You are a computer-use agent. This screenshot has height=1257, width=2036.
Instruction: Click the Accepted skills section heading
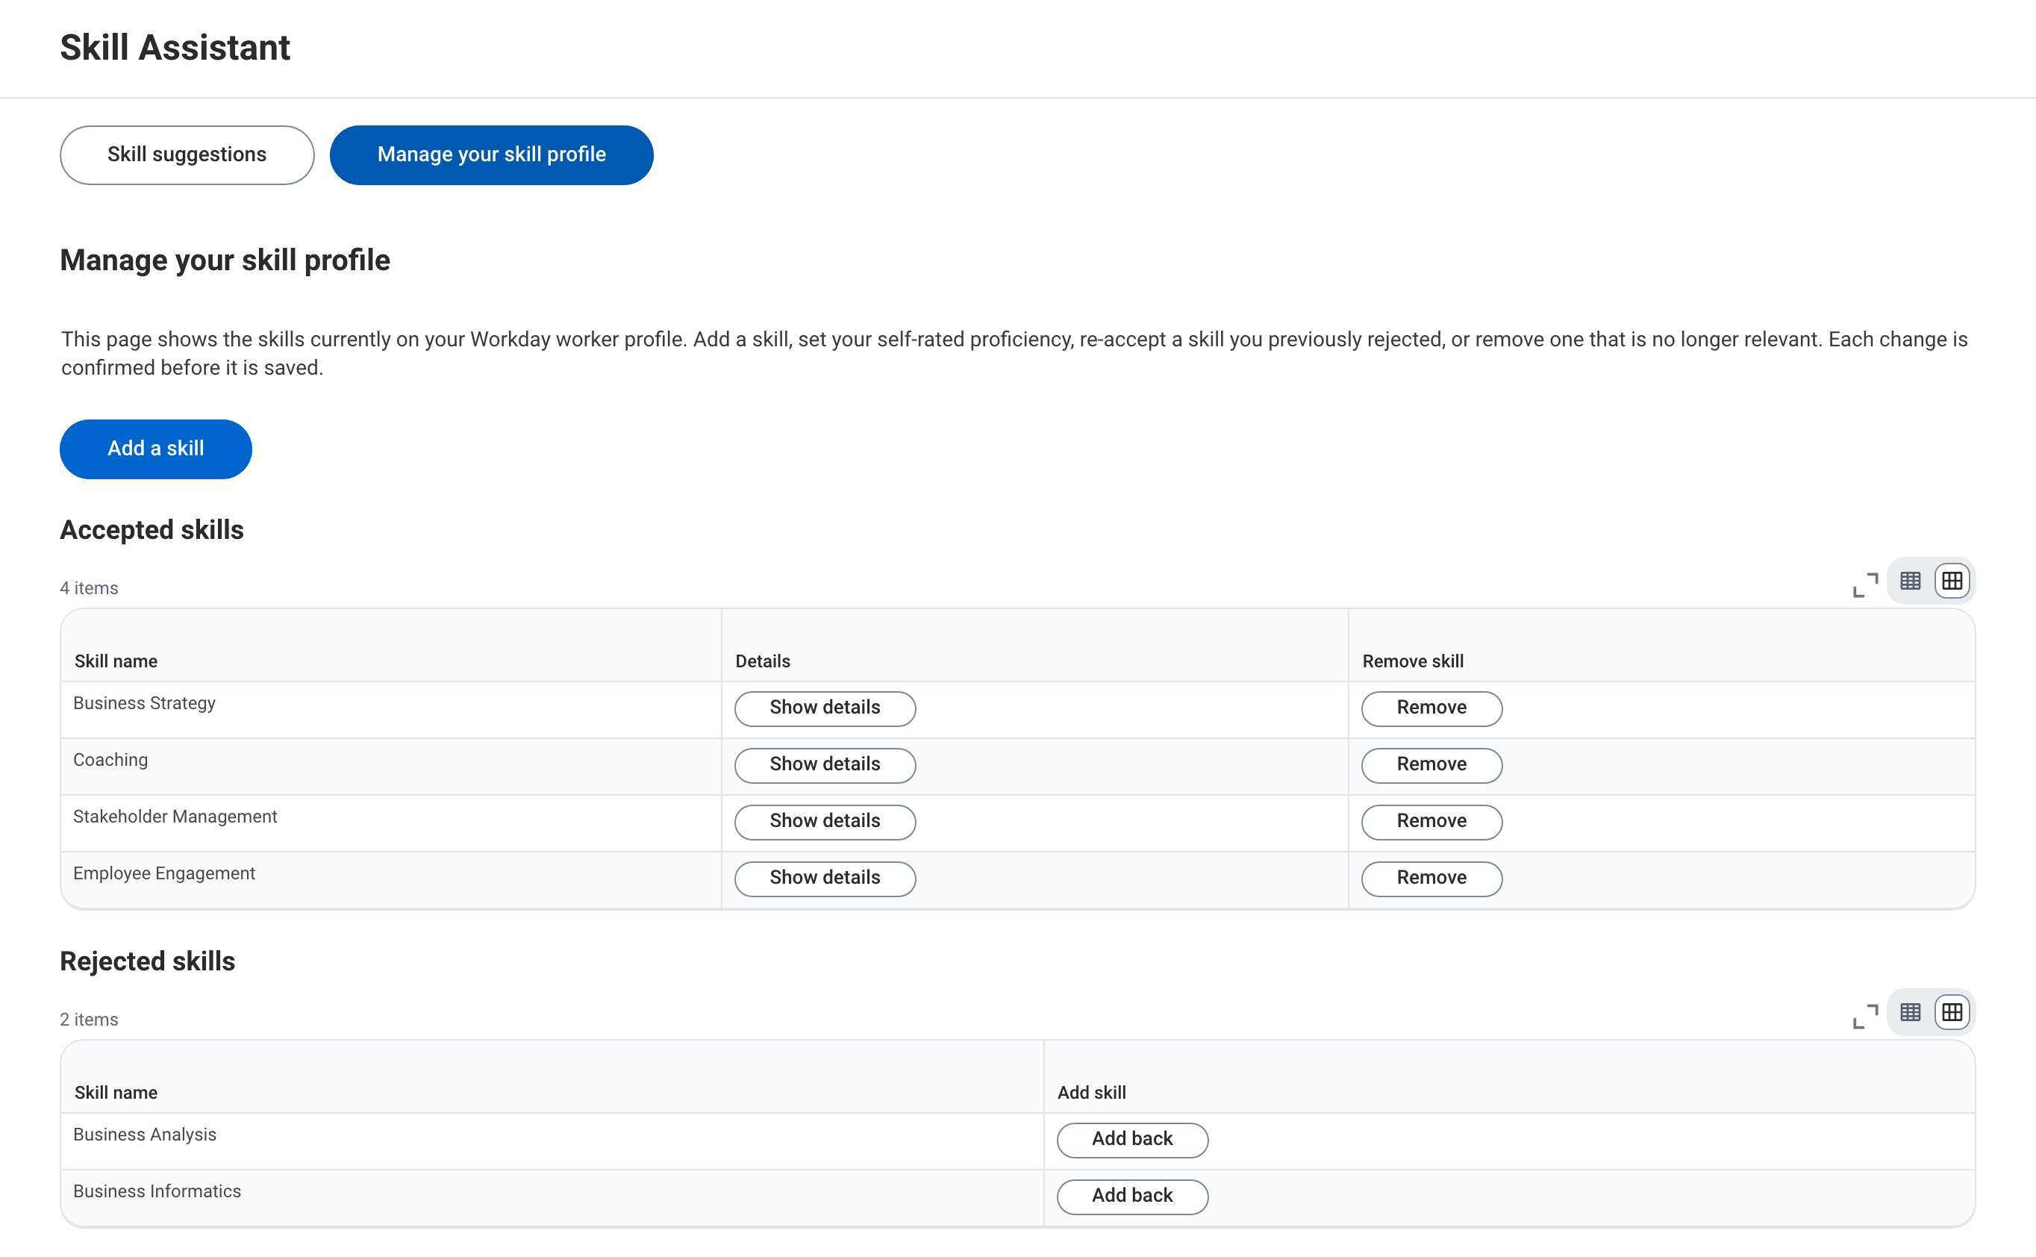pos(152,529)
